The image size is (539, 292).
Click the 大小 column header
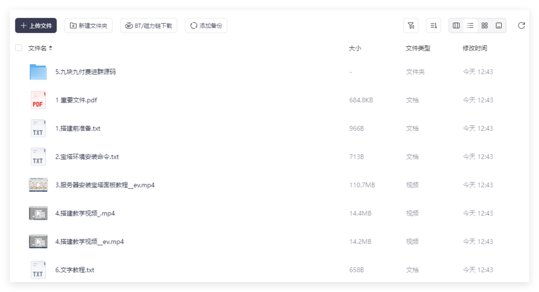355,48
